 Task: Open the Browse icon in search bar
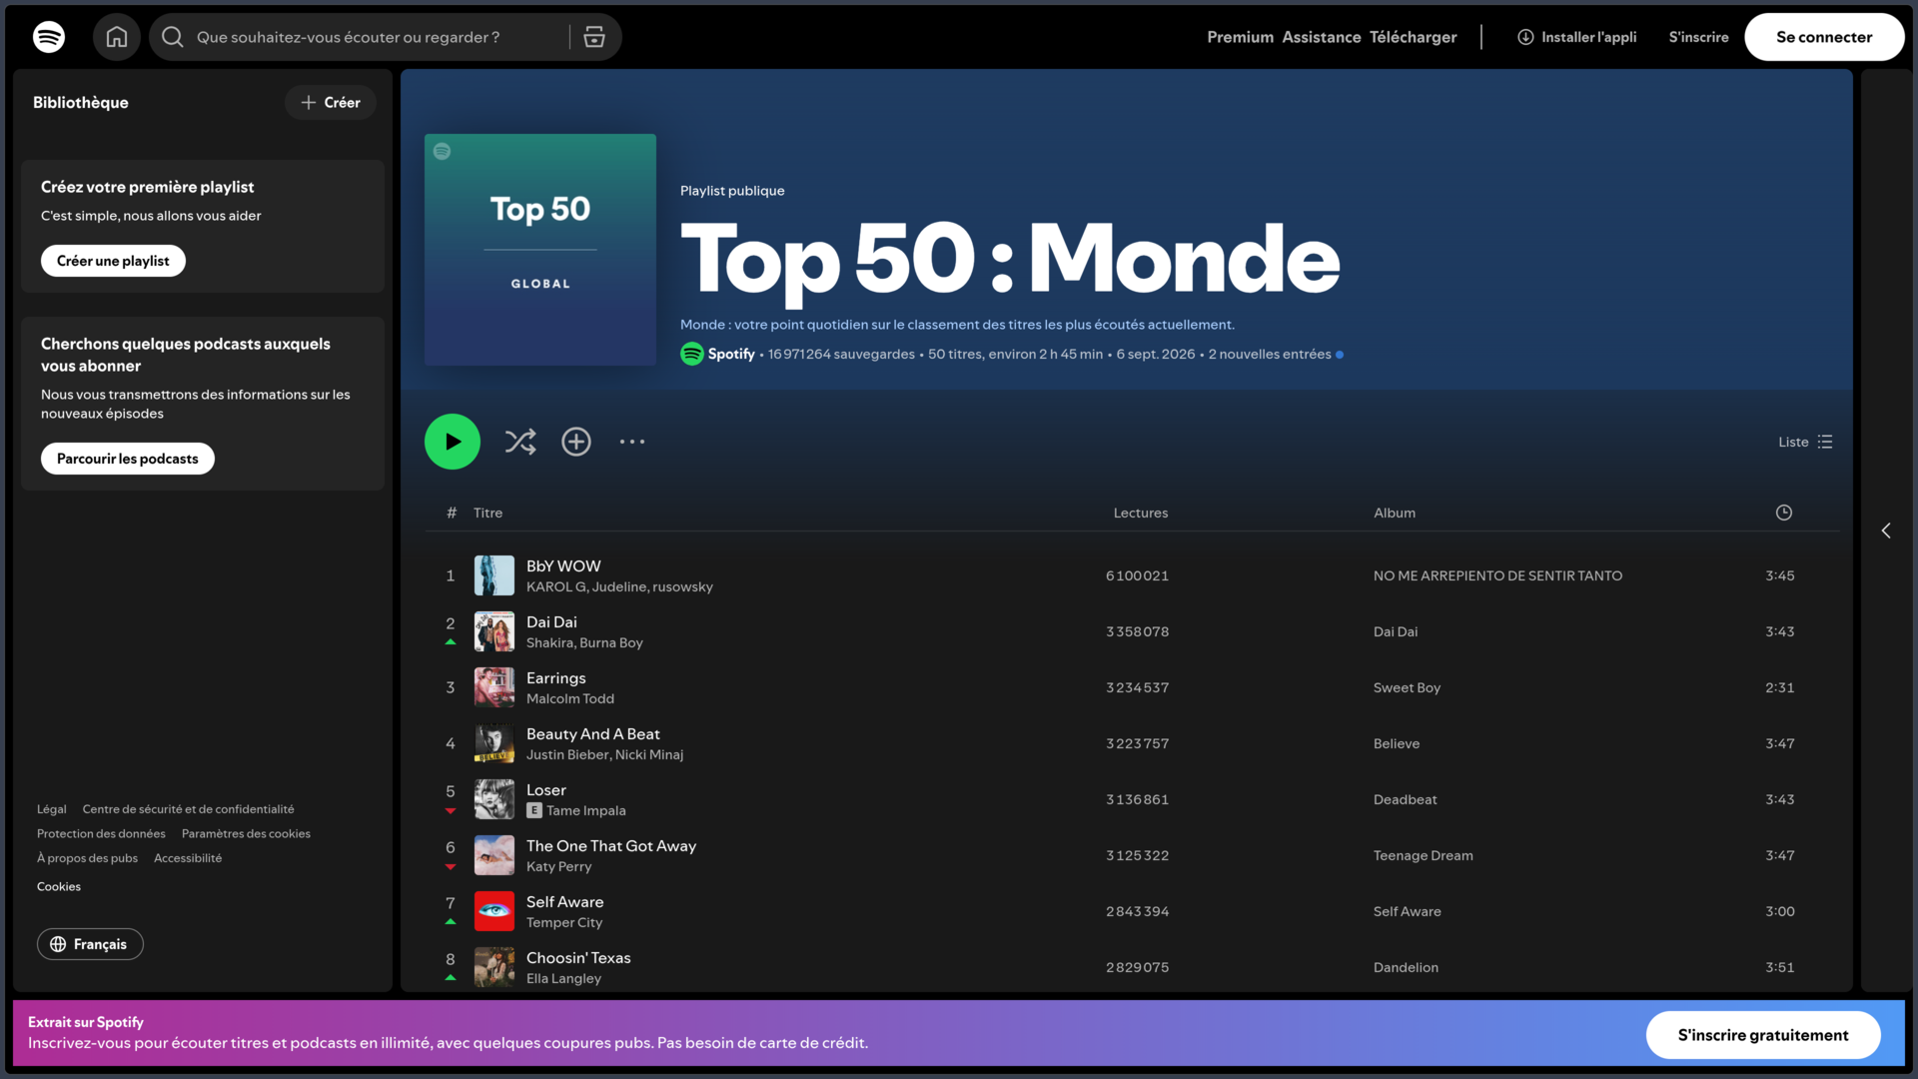coord(594,37)
